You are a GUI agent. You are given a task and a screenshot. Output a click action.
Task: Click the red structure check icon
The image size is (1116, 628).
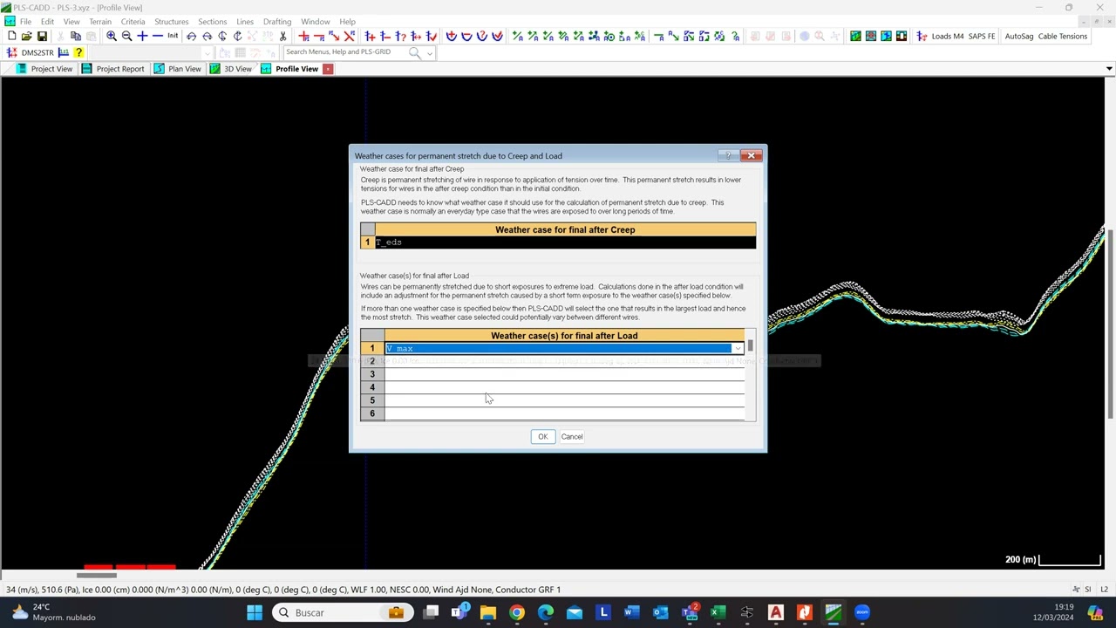432,36
